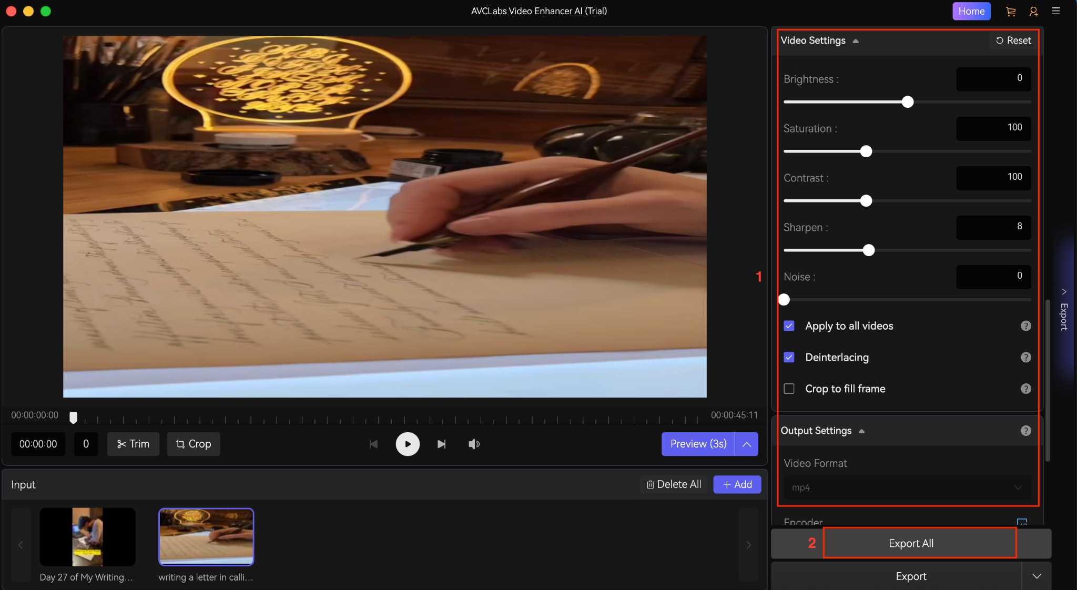Image resolution: width=1077 pixels, height=590 pixels.
Task: Select the writing a letter thumbnail
Action: (205, 537)
